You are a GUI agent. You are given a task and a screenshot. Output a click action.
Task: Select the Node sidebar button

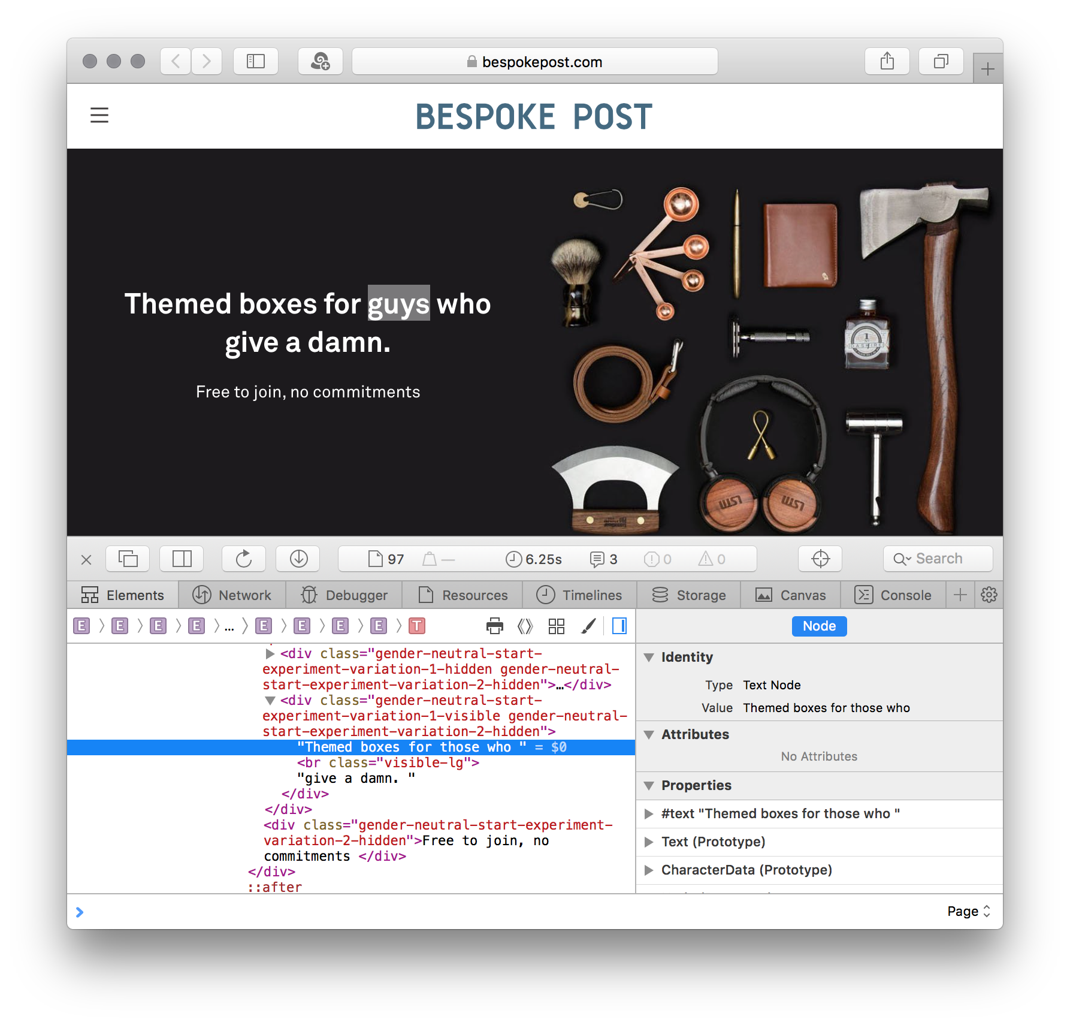(x=819, y=626)
